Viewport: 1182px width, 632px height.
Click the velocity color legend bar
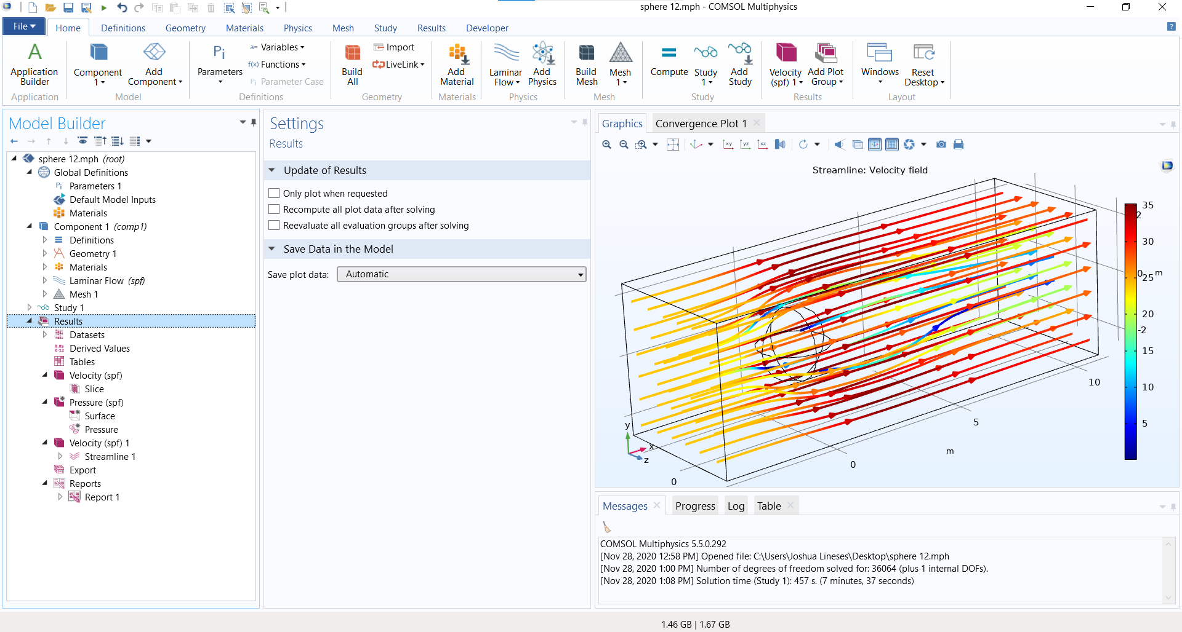1130,332
